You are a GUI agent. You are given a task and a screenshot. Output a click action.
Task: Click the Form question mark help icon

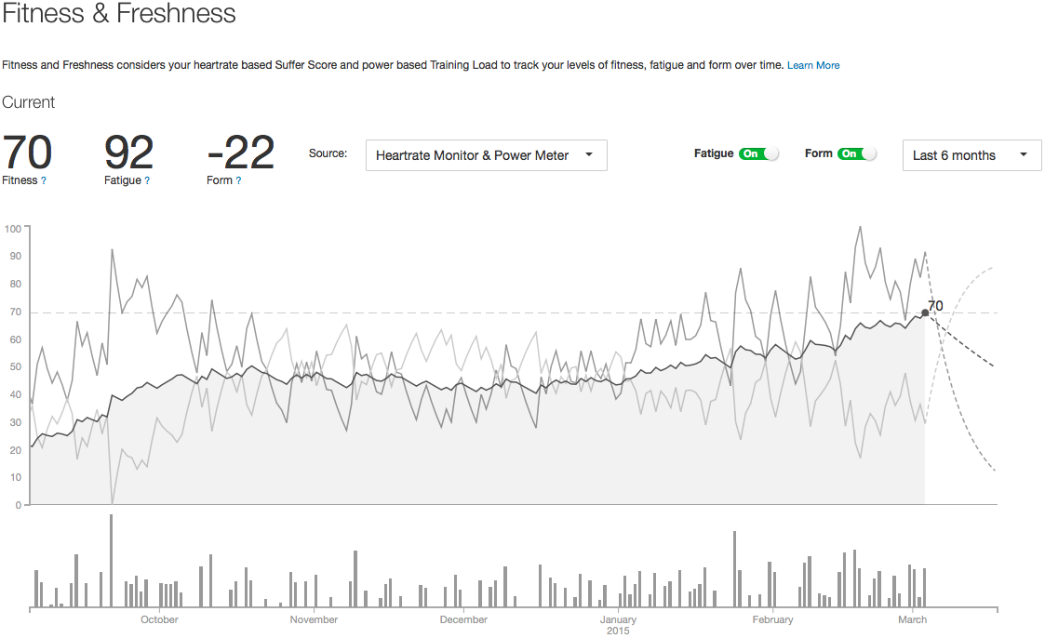click(x=238, y=180)
